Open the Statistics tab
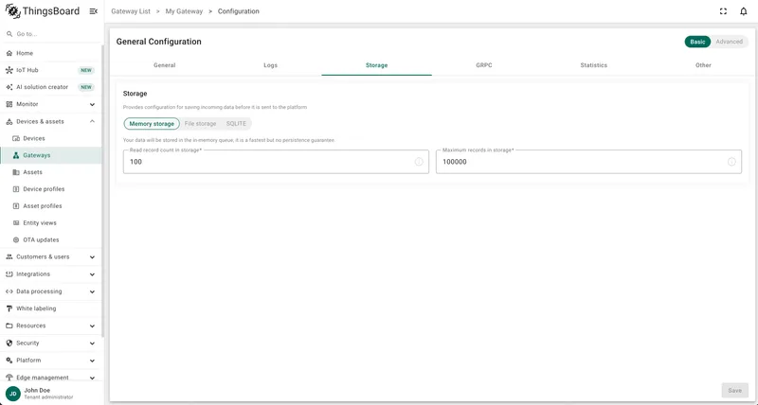The width and height of the screenshot is (758, 405). 594,65
